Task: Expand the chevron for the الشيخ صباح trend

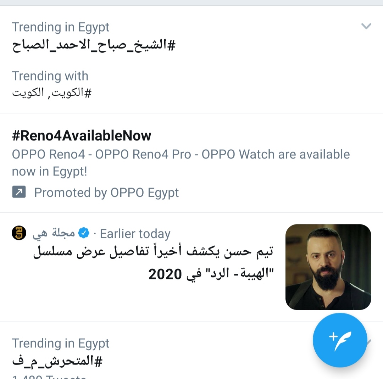Action: [x=366, y=26]
